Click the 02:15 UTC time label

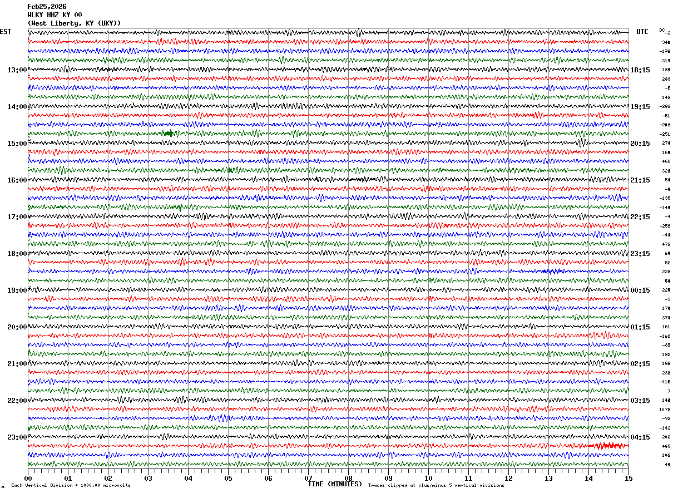(x=640, y=364)
